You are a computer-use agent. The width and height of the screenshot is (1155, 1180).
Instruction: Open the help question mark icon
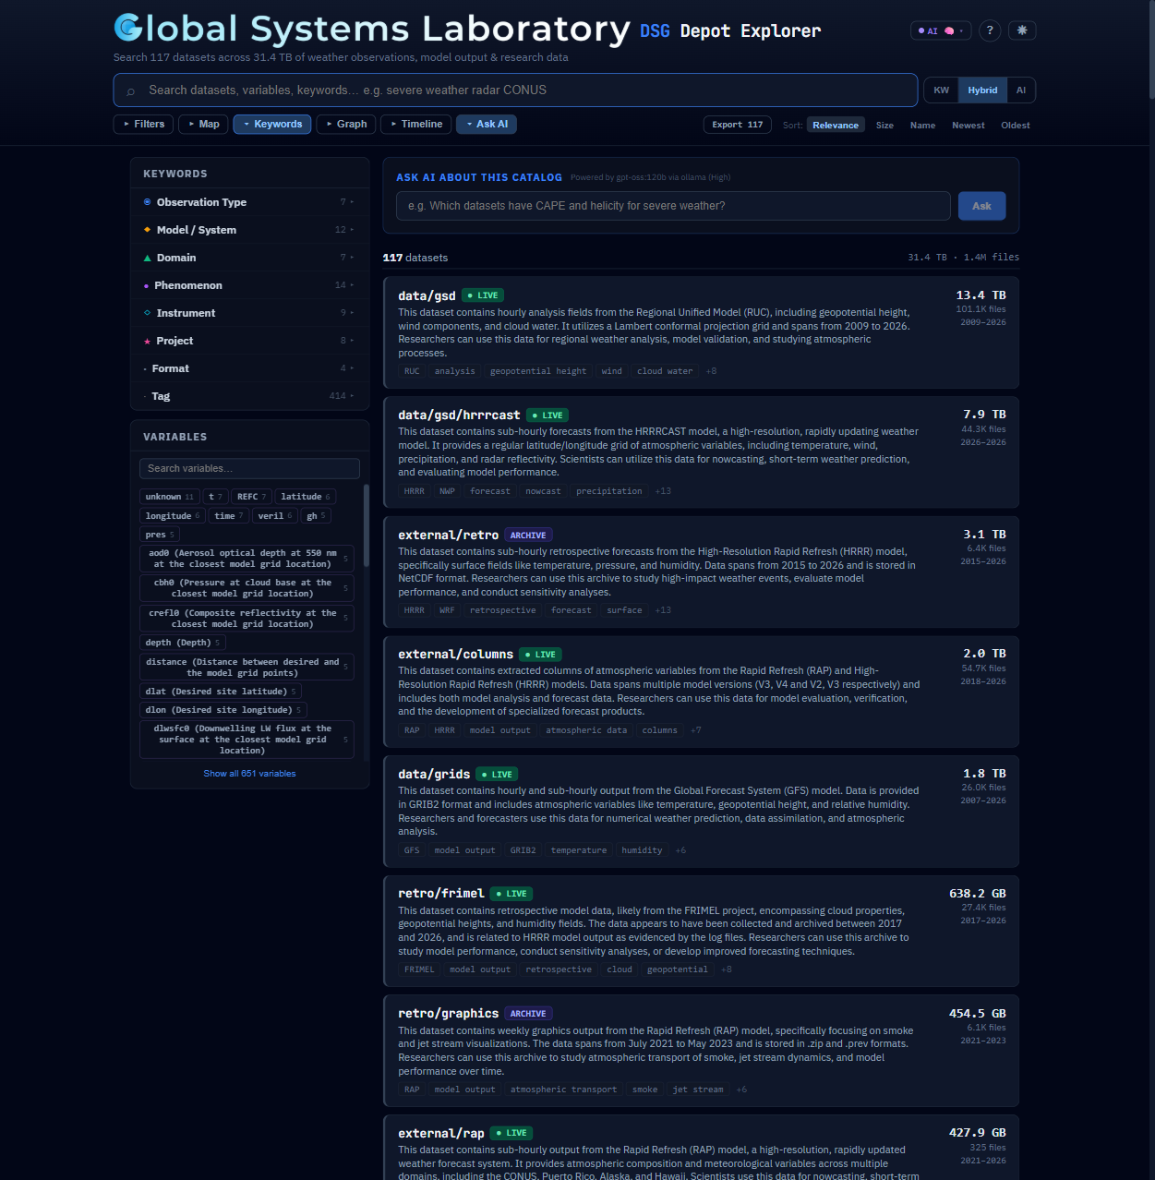click(x=990, y=30)
